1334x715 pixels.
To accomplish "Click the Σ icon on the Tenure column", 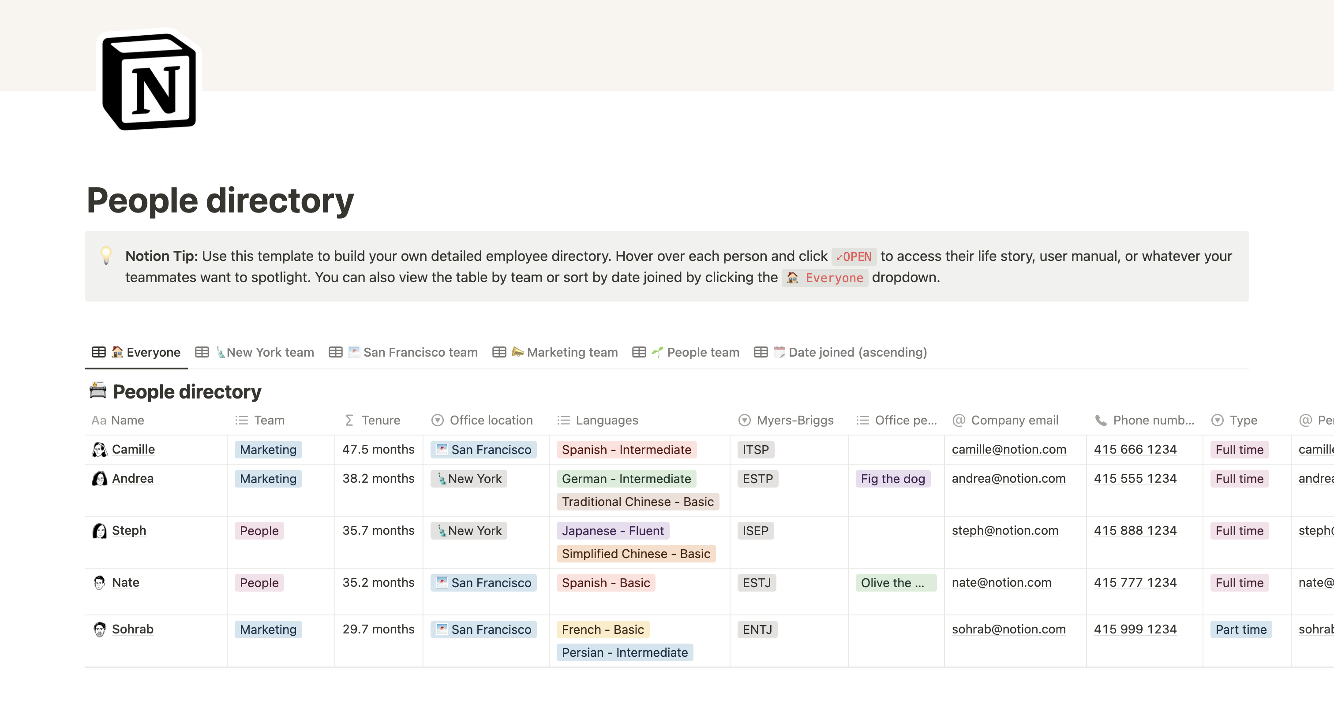I will click(x=349, y=420).
